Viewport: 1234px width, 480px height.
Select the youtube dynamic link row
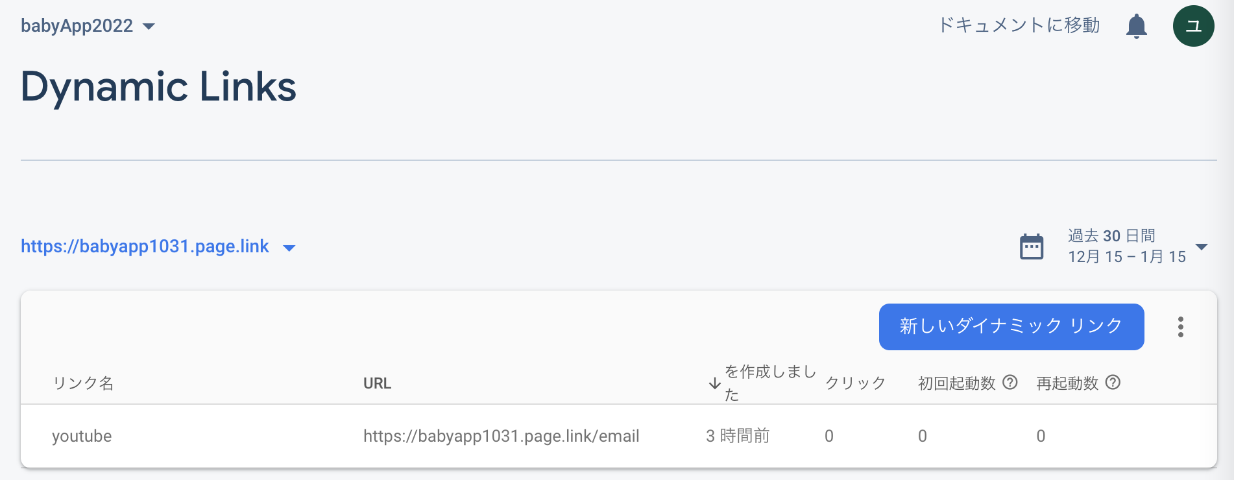tap(82, 436)
